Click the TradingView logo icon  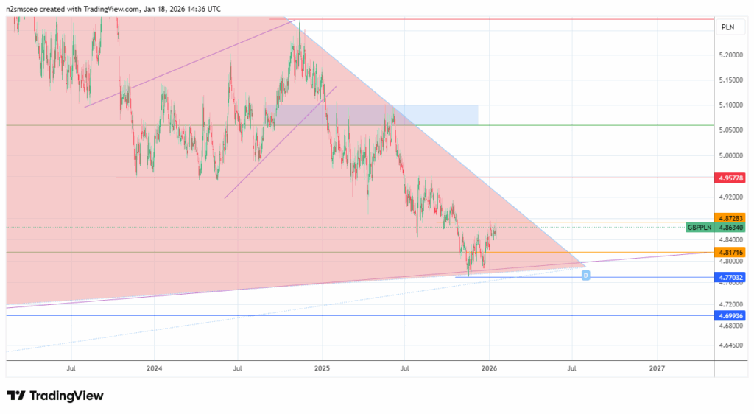click(15, 396)
